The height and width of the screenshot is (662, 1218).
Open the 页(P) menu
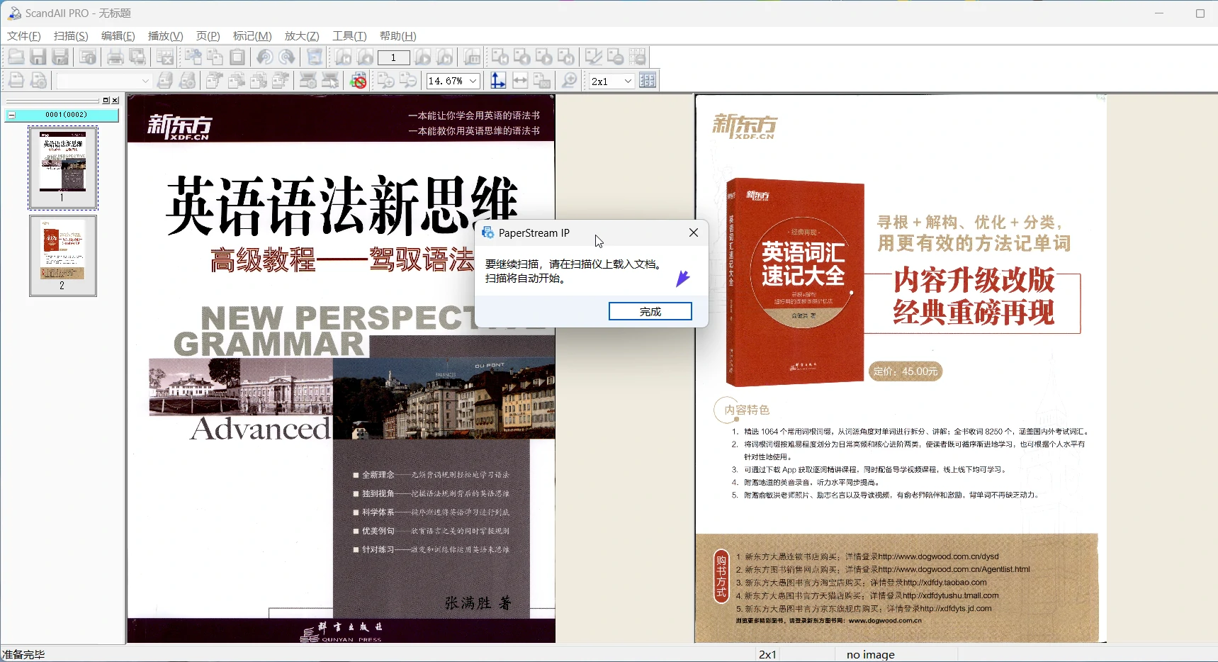coord(208,36)
